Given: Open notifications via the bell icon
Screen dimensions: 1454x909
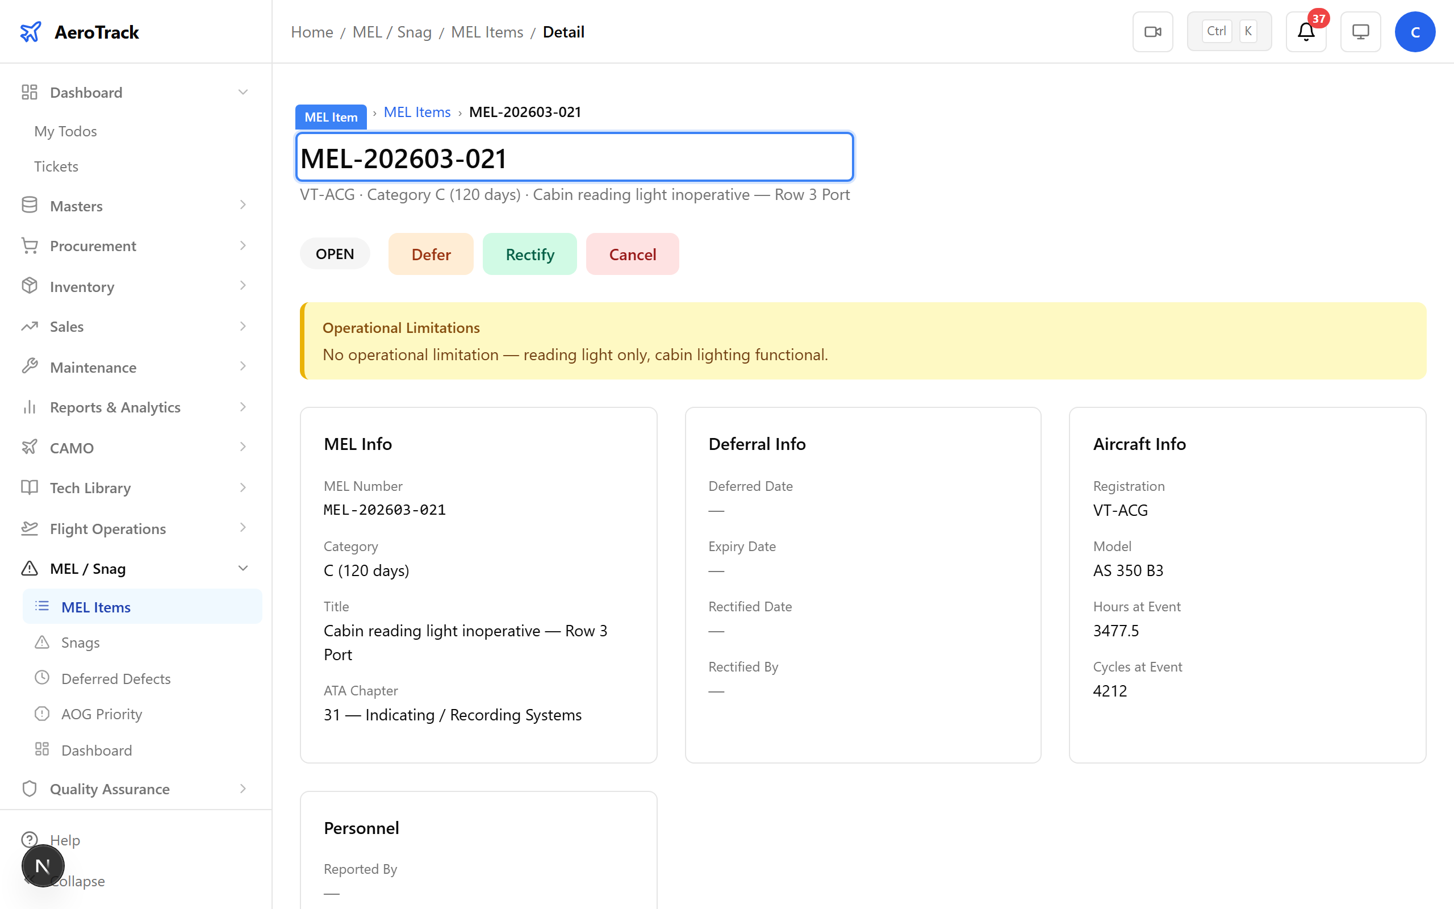Looking at the screenshot, I should pyautogui.click(x=1305, y=32).
